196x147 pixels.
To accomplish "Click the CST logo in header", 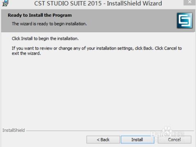I will (185, 21).
